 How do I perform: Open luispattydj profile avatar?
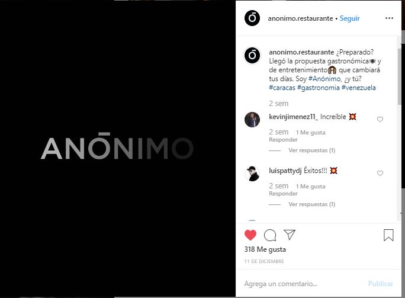tap(252, 174)
